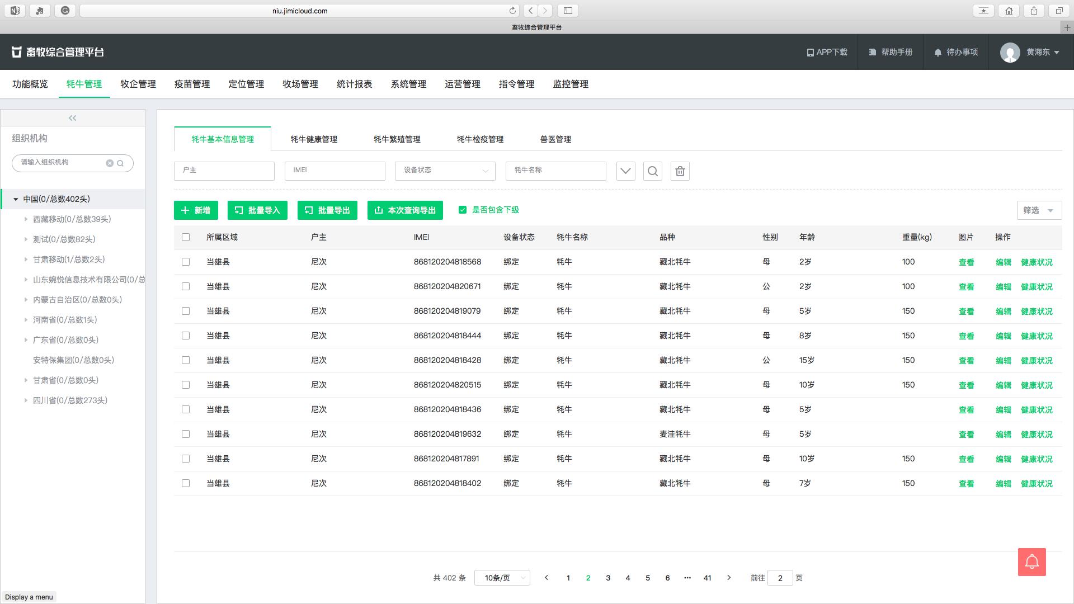1074x604 pixels.
Task: Click the 批量导出 batch export button
Action: pyautogui.click(x=327, y=210)
